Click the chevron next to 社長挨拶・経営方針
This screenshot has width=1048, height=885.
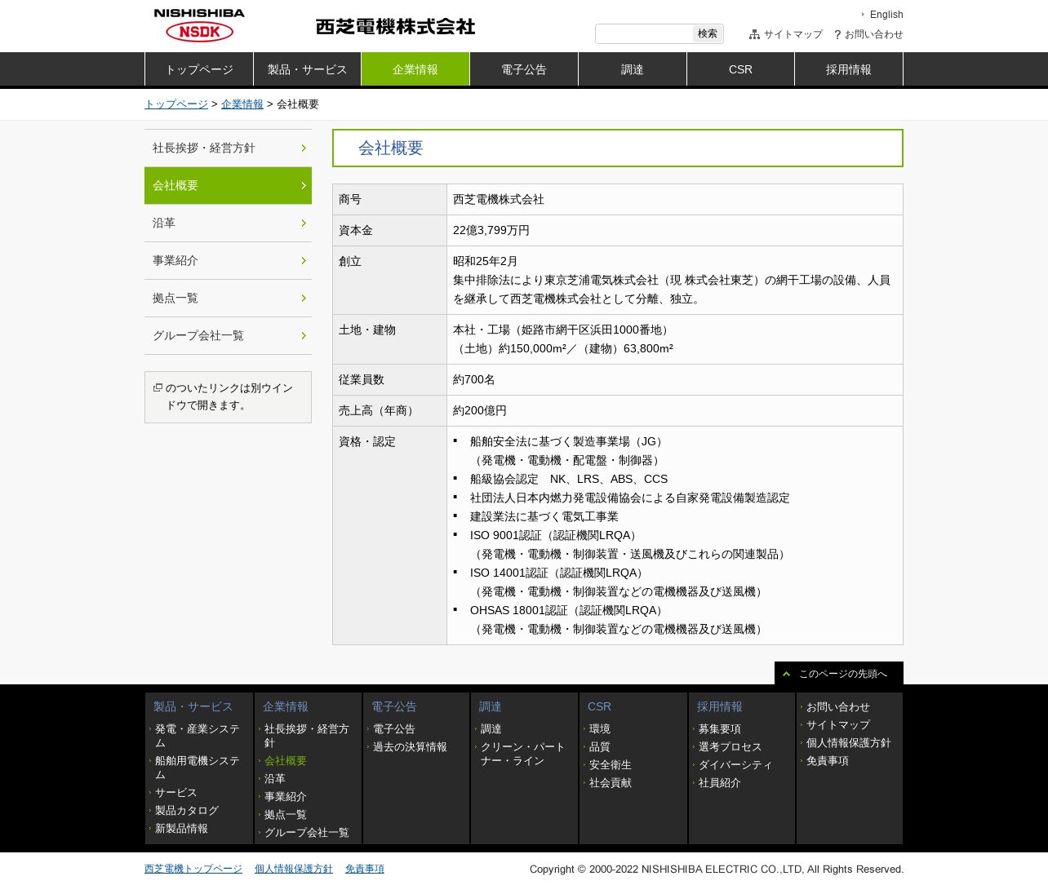(304, 148)
